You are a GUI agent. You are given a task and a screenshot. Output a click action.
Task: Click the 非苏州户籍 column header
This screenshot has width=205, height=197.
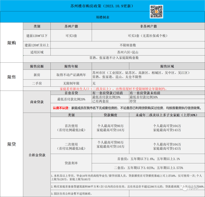pos(147,26)
